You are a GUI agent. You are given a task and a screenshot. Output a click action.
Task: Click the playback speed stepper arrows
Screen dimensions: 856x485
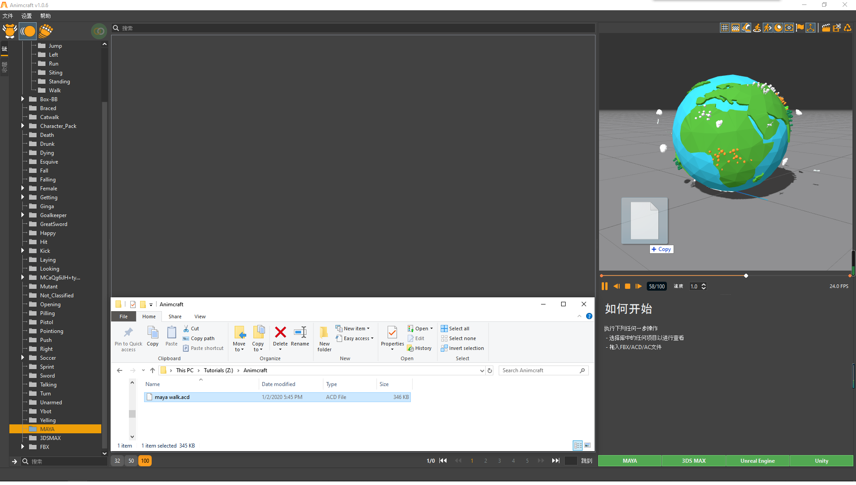(x=703, y=286)
